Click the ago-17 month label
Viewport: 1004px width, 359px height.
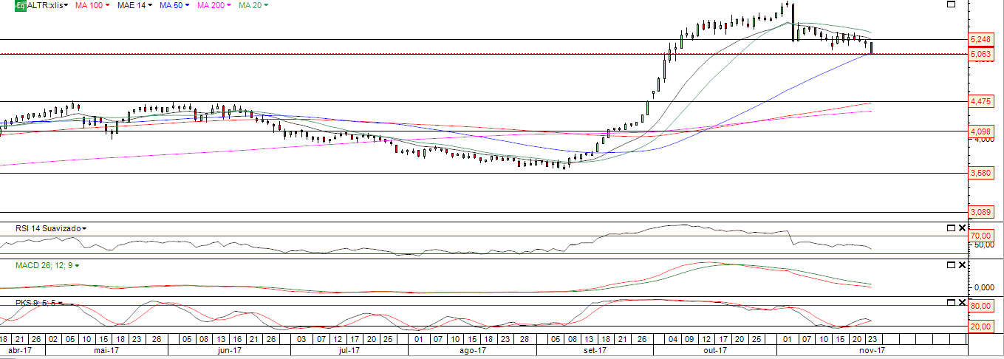pyautogui.click(x=471, y=351)
